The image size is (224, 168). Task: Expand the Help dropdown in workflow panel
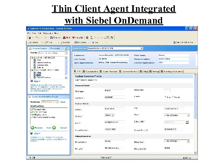point(40,133)
